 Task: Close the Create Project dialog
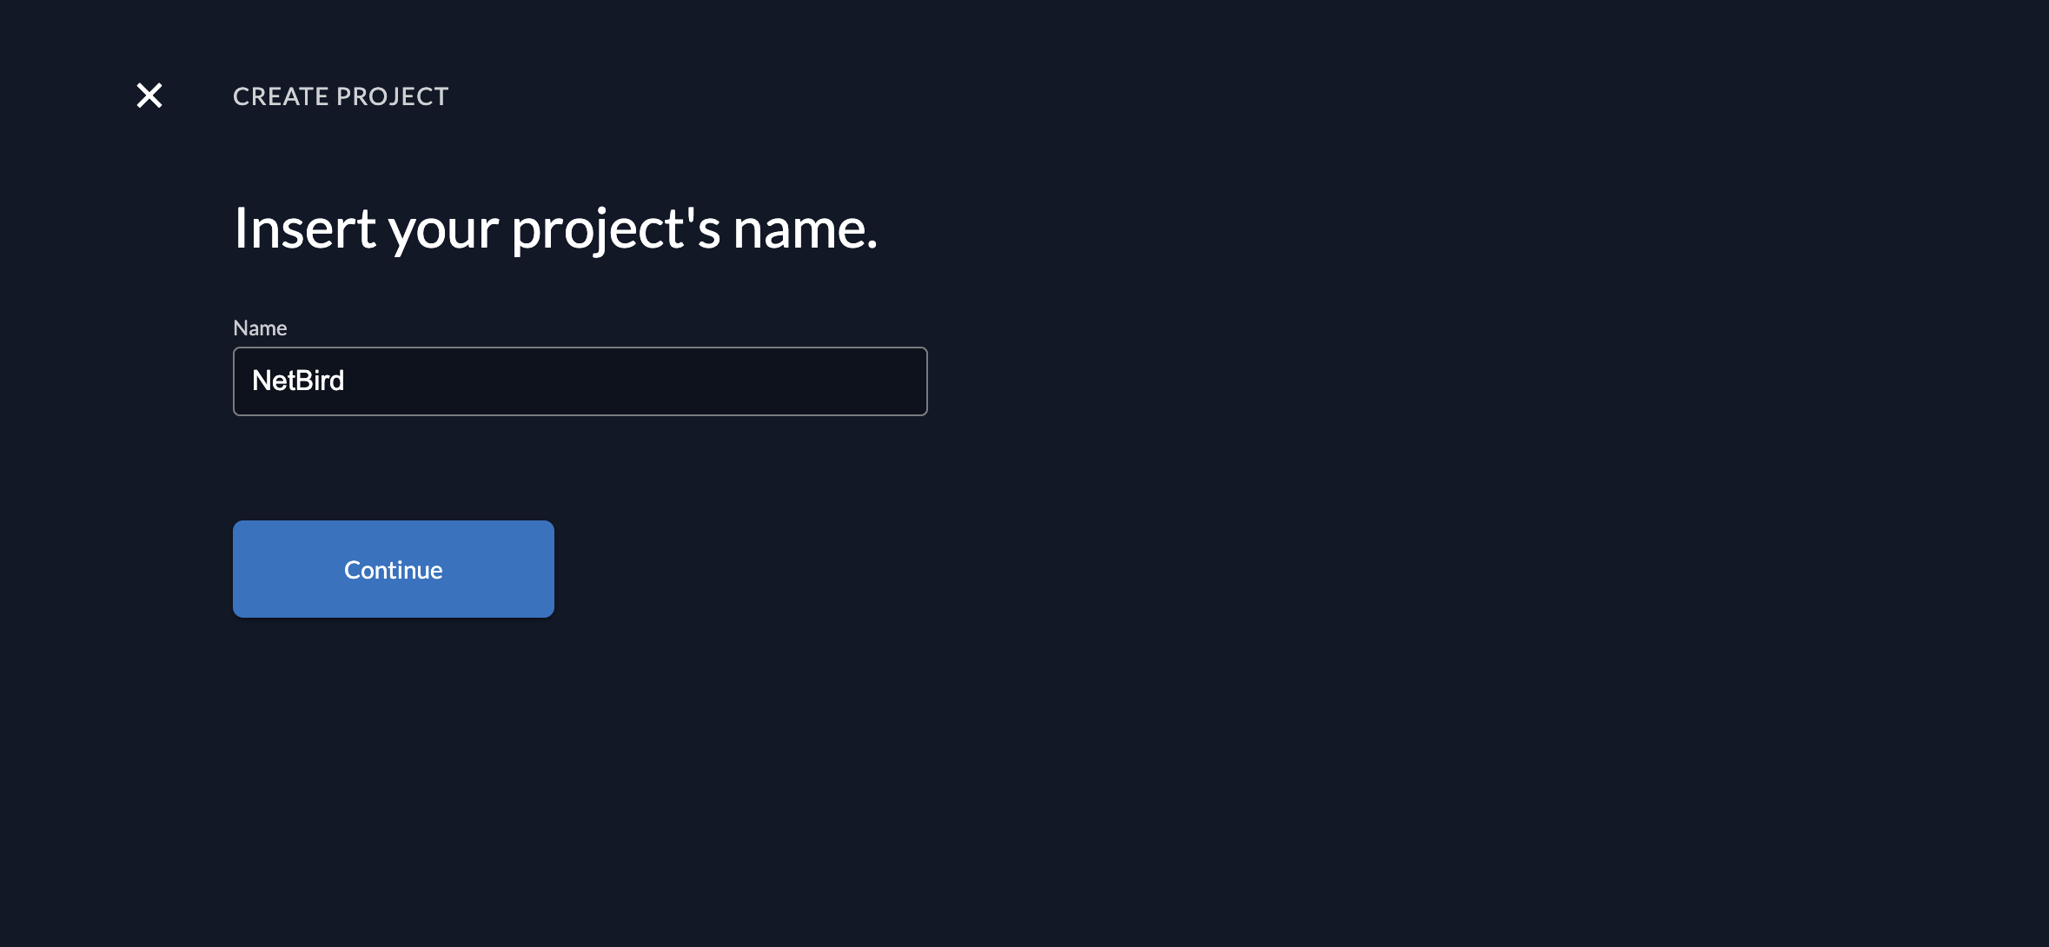tap(149, 96)
